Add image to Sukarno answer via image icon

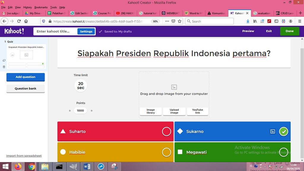(x=273, y=132)
